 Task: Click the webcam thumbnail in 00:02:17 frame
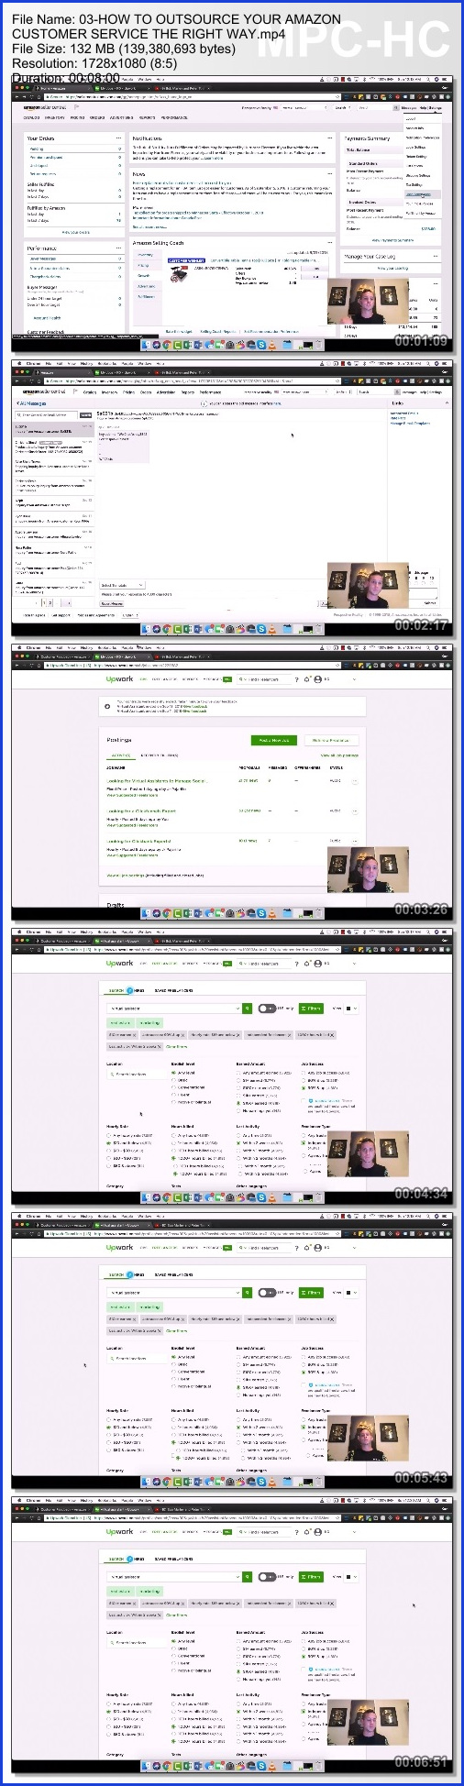tap(367, 586)
